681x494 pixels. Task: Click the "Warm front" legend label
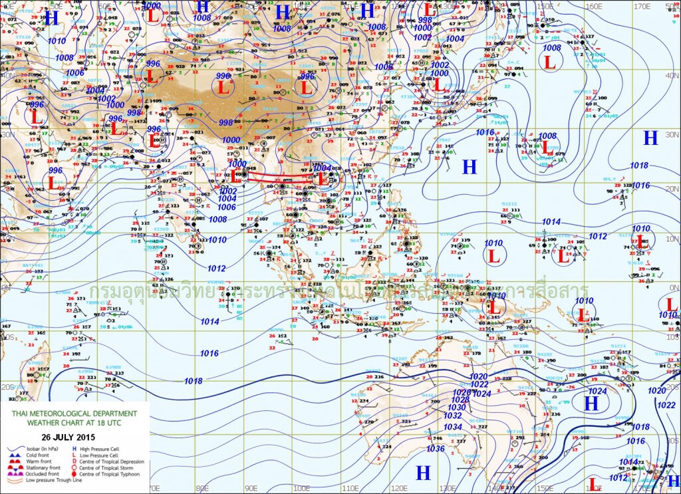(39, 461)
